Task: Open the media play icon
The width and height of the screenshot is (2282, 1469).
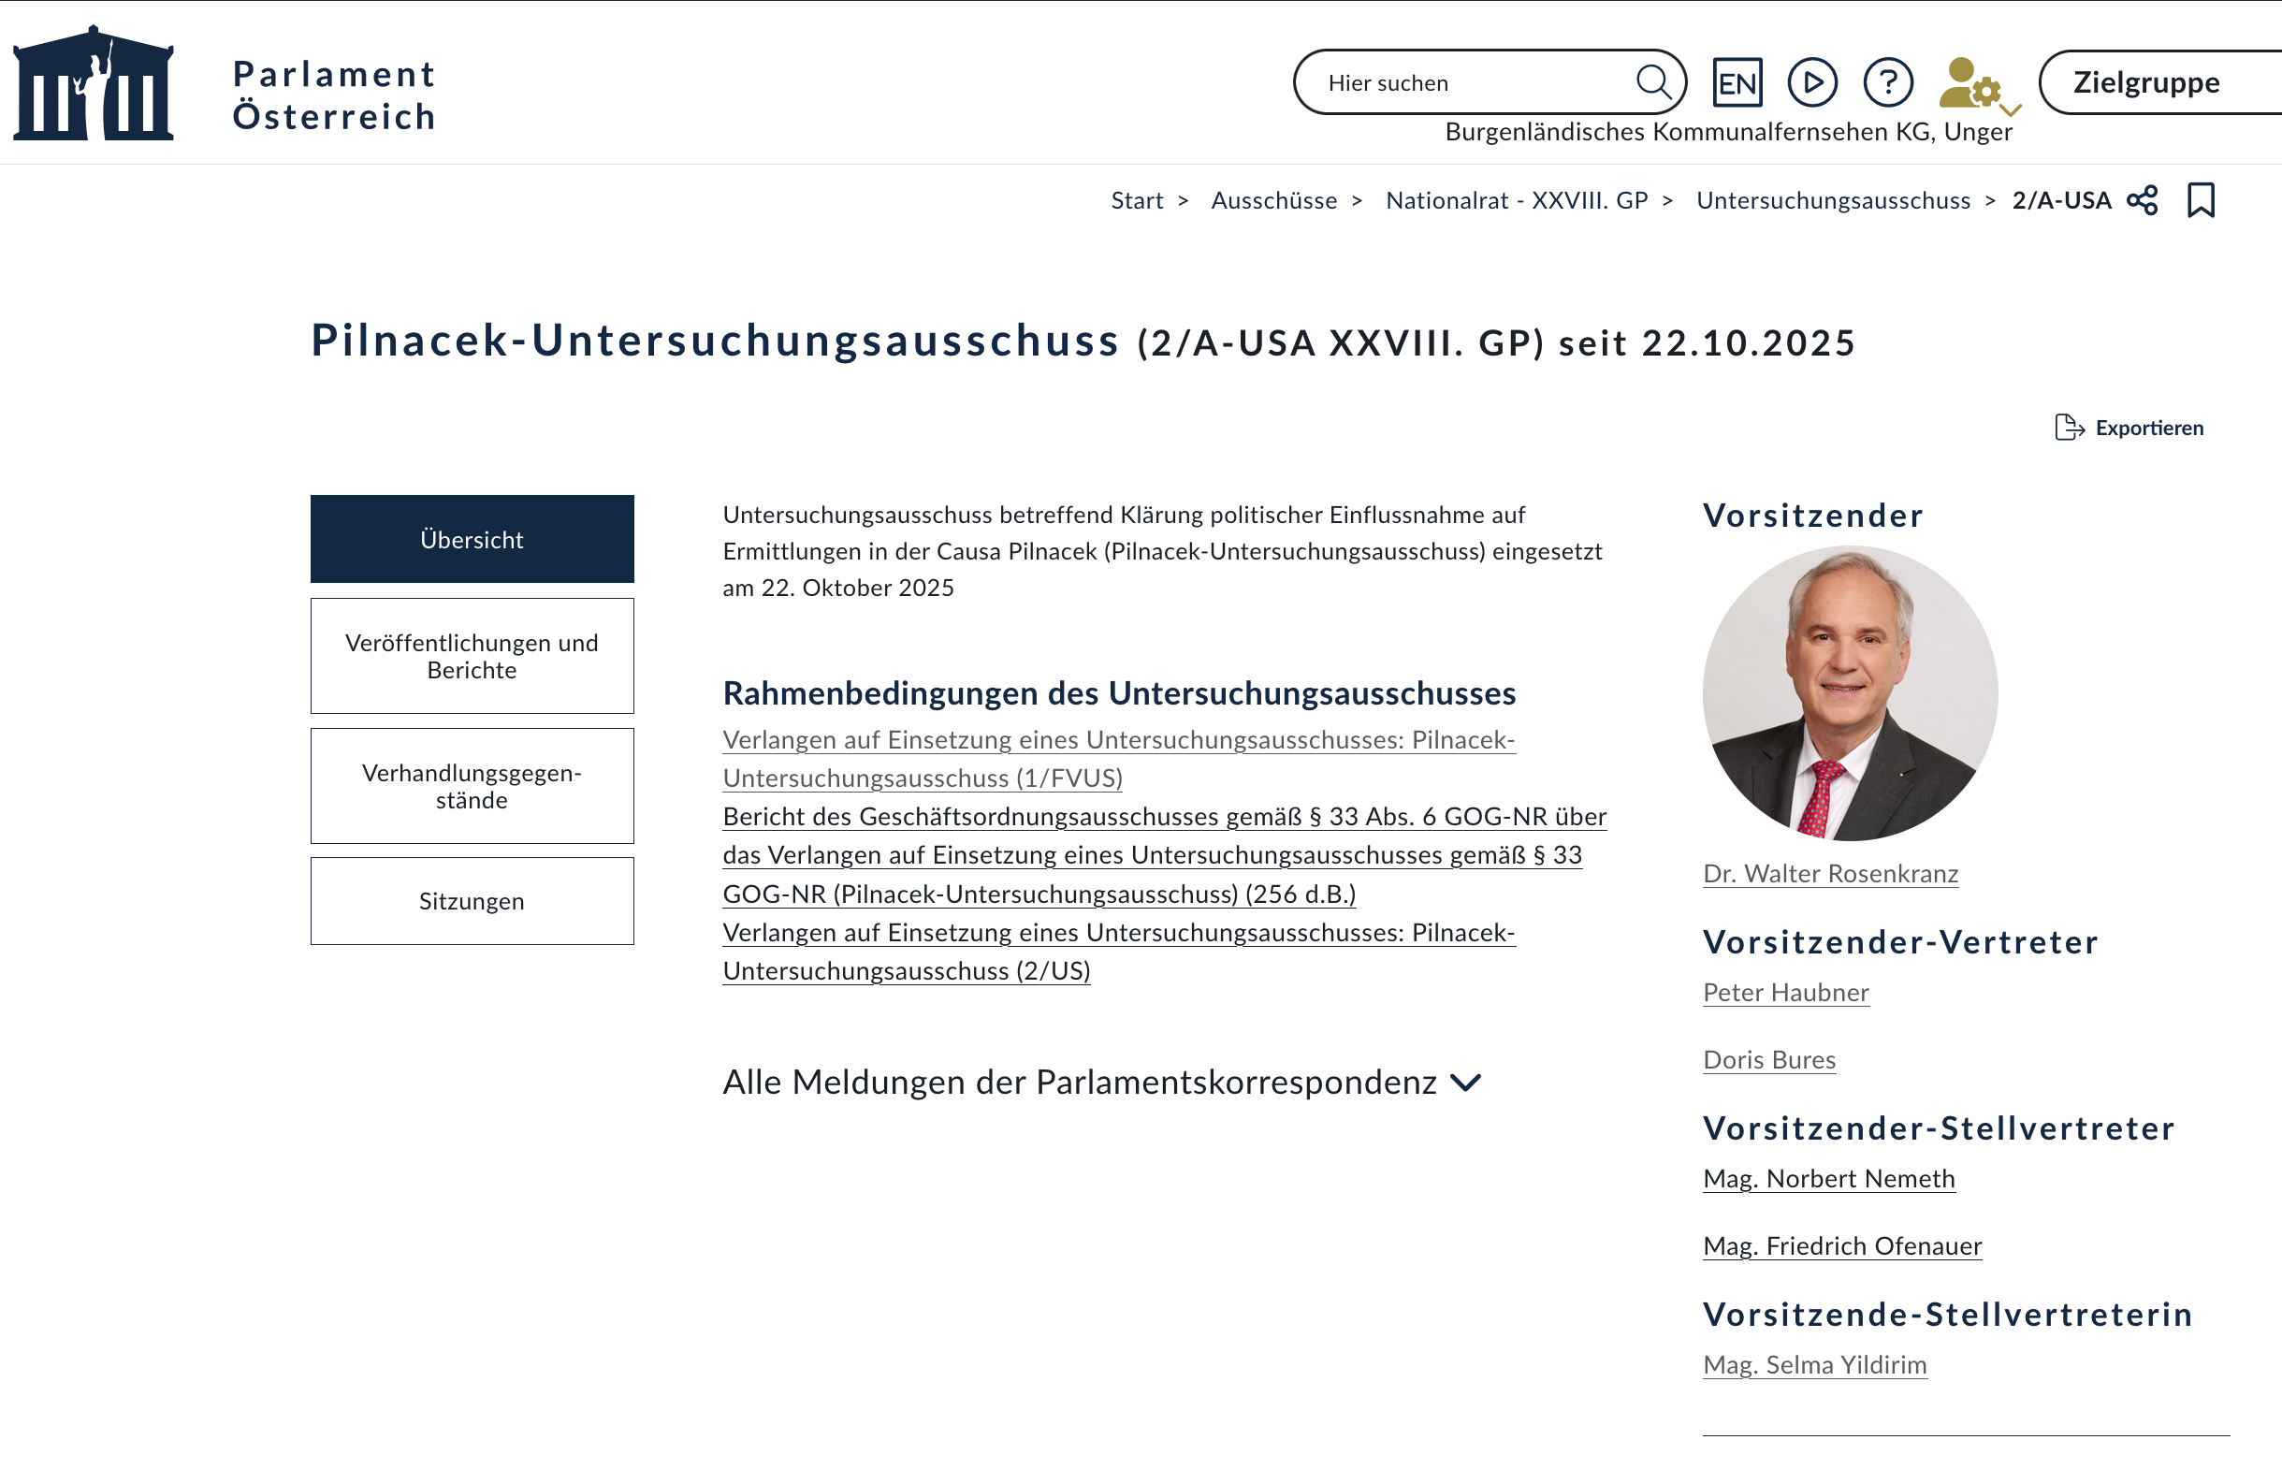Action: tap(1812, 82)
